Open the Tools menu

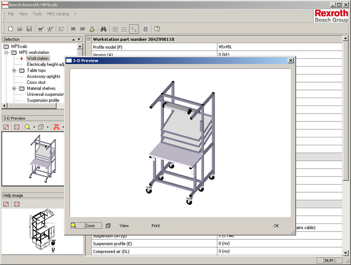tap(38, 14)
